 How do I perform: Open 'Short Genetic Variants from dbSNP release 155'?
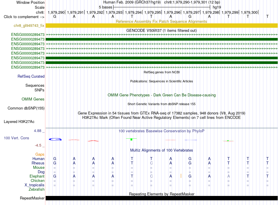pos(162,104)
